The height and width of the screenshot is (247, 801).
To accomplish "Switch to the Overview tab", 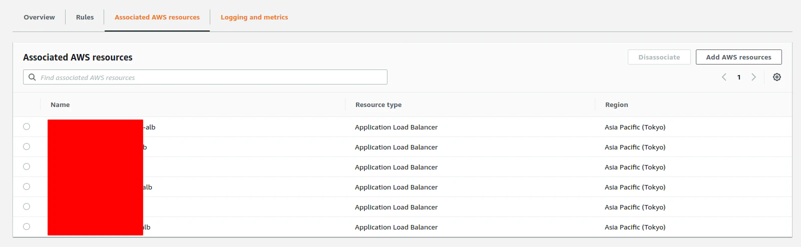I will [x=39, y=17].
